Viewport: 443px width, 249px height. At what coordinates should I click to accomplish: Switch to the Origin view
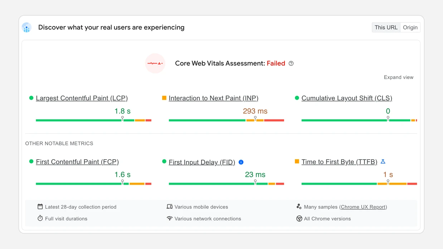pyautogui.click(x=410, y=27)
